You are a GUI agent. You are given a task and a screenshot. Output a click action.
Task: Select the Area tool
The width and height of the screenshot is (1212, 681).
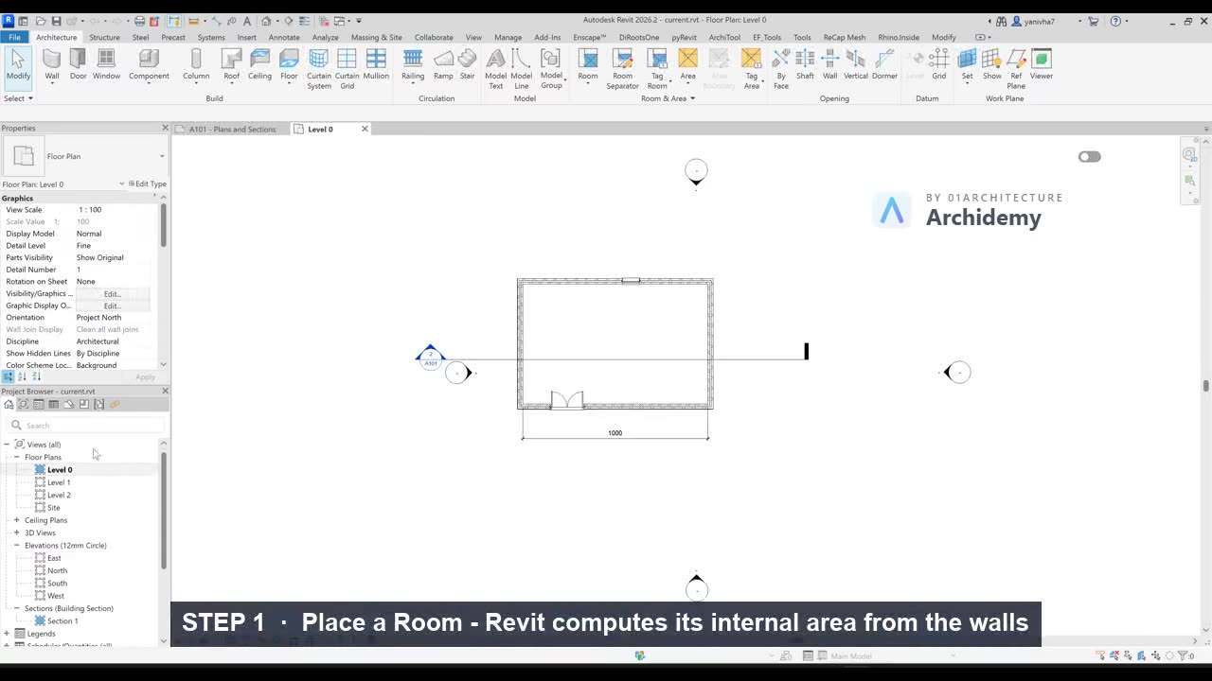(687, 64)
